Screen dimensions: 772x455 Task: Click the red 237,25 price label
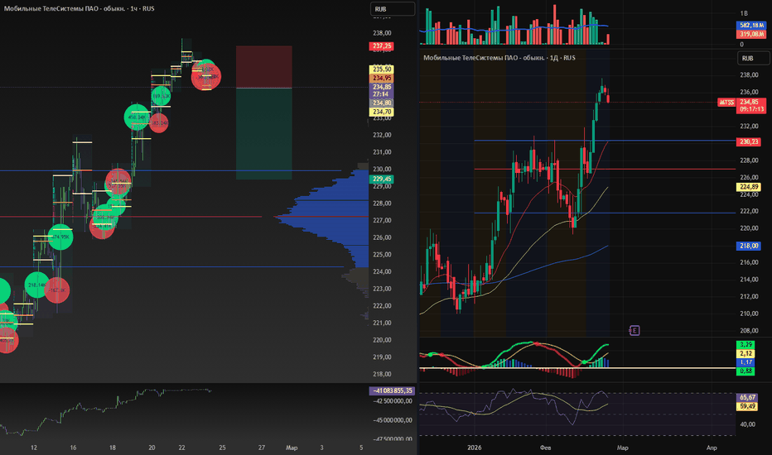coord(382,45)
